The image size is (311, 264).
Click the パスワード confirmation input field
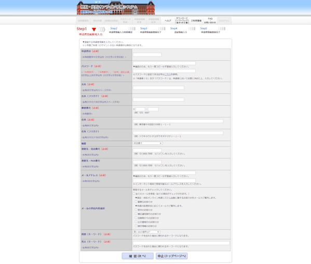[x=164, y=71]
